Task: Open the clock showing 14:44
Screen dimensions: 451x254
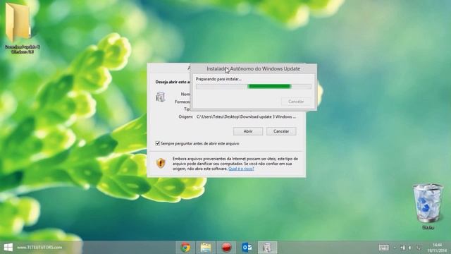Action: click(x=437, y=248)
